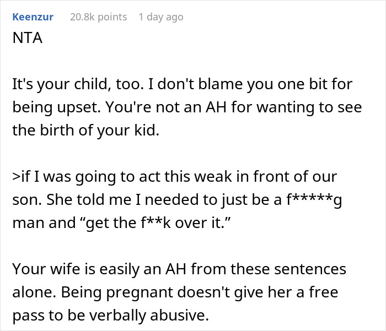Click the '1 day ago' timestamp
This screenshot has height=331, width=386.
[x=161, y=17]
